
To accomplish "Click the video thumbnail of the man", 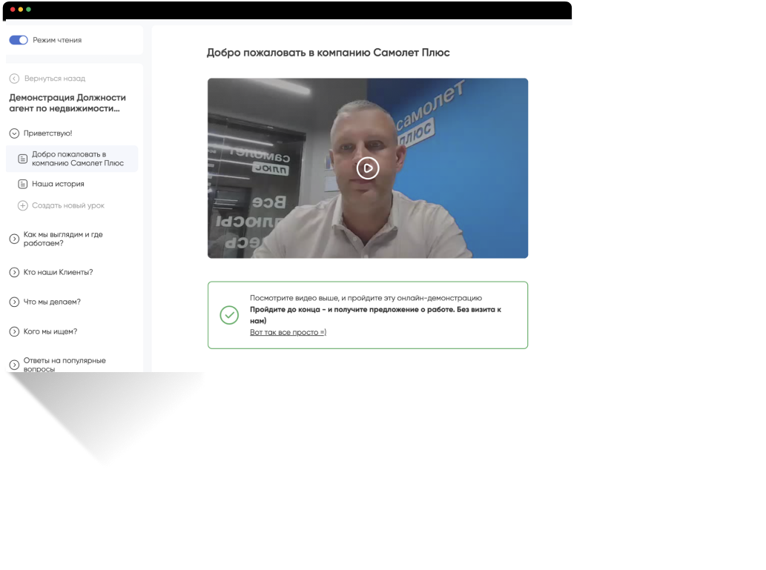I will (x=368, y=168).
